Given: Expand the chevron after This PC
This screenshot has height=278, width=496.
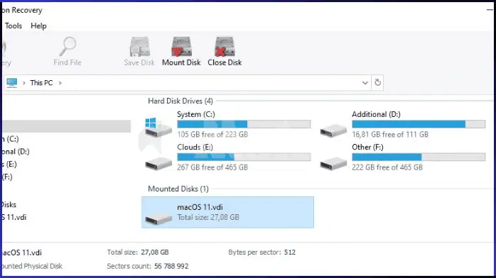Looking at the screenshot, I should tap(60, 83).
